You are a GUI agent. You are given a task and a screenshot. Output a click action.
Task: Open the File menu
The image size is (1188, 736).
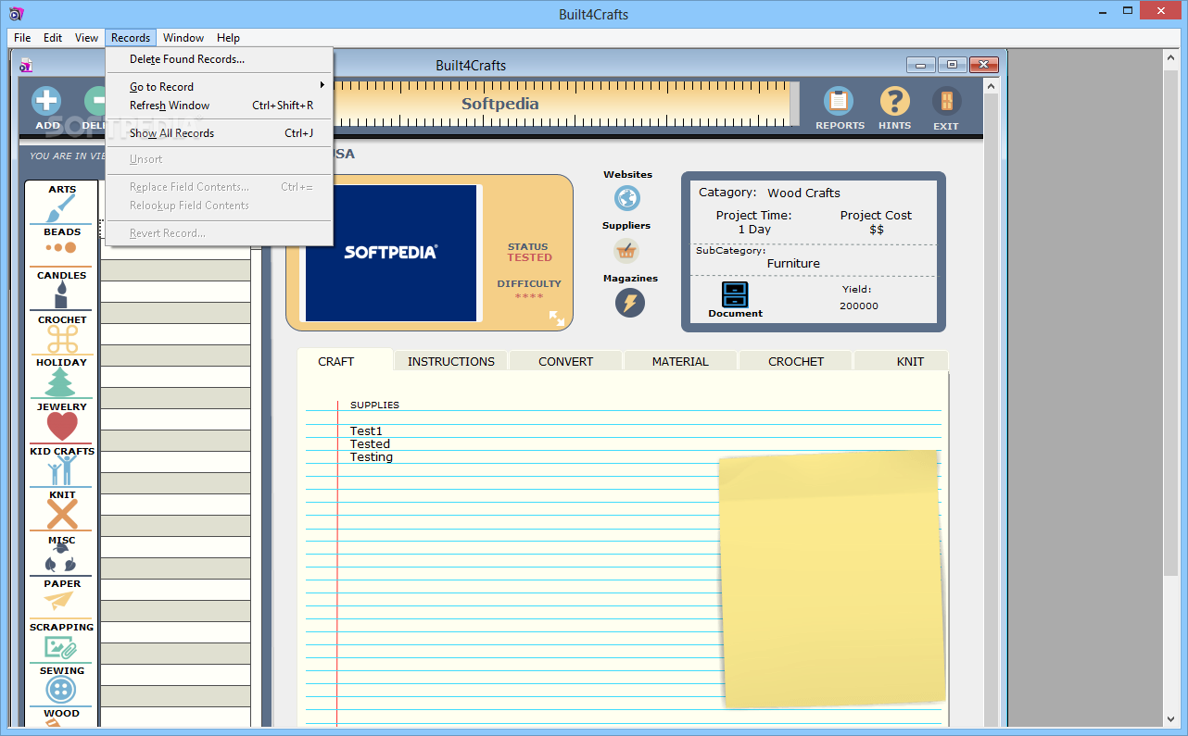click(x=22, y=38)
